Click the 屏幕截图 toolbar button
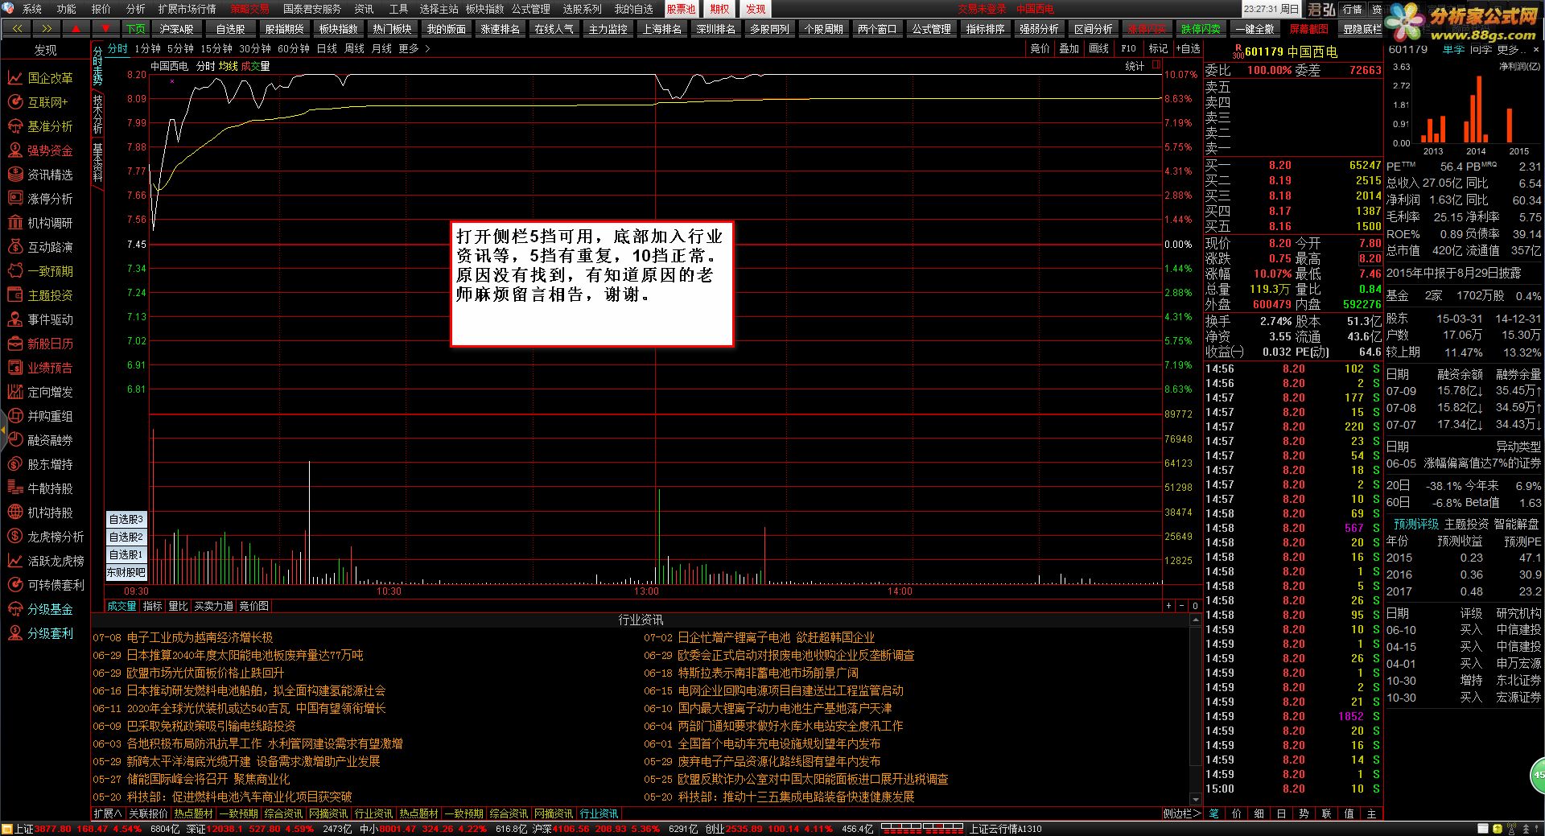The height and width of the screenshot is (836, 1545). [x=1308, y=29]
